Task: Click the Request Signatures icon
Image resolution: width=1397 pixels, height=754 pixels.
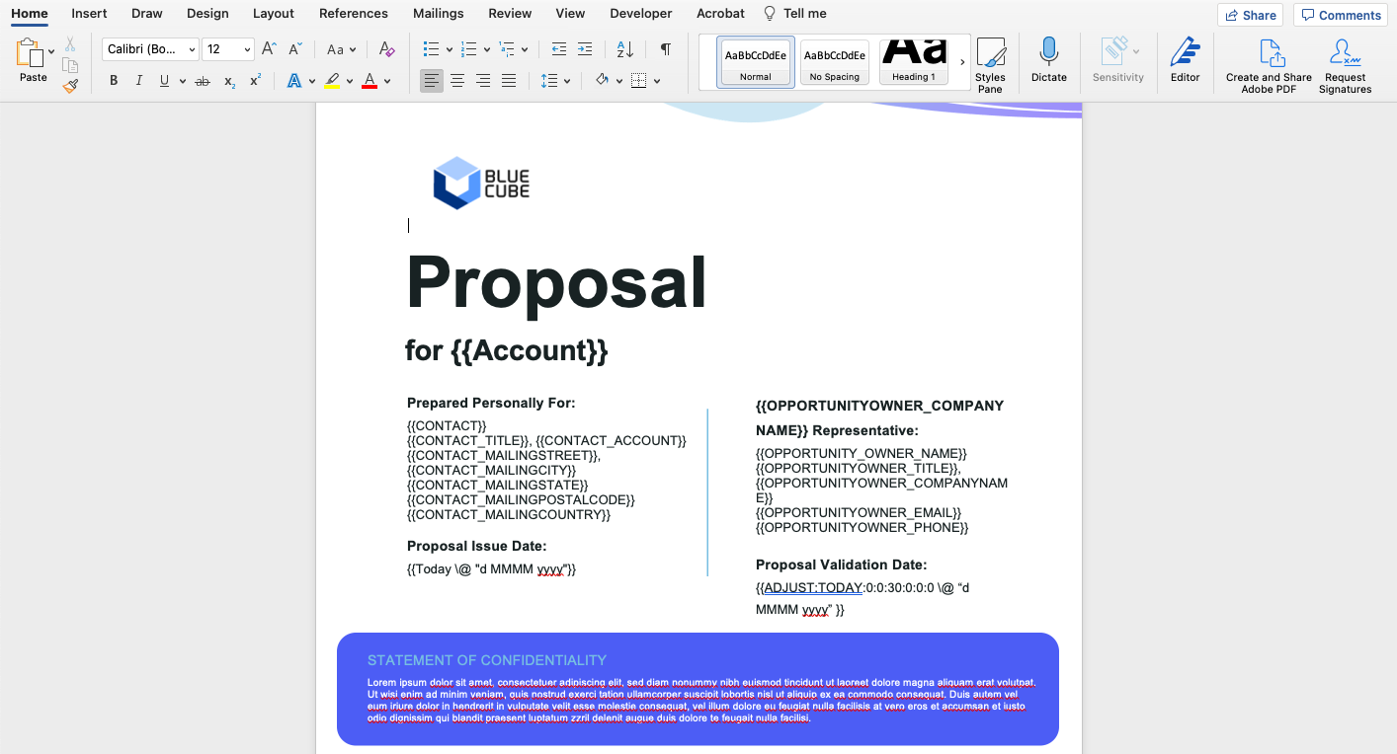Action: 1345,66
